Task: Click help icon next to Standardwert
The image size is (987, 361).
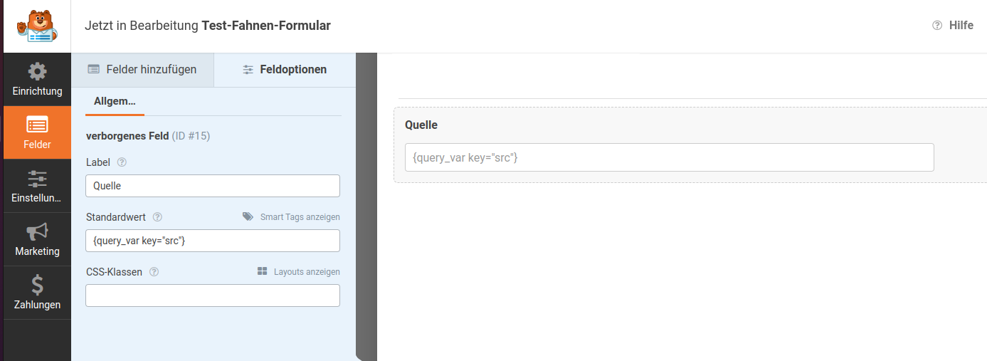Action: click(x=158, y=217)
